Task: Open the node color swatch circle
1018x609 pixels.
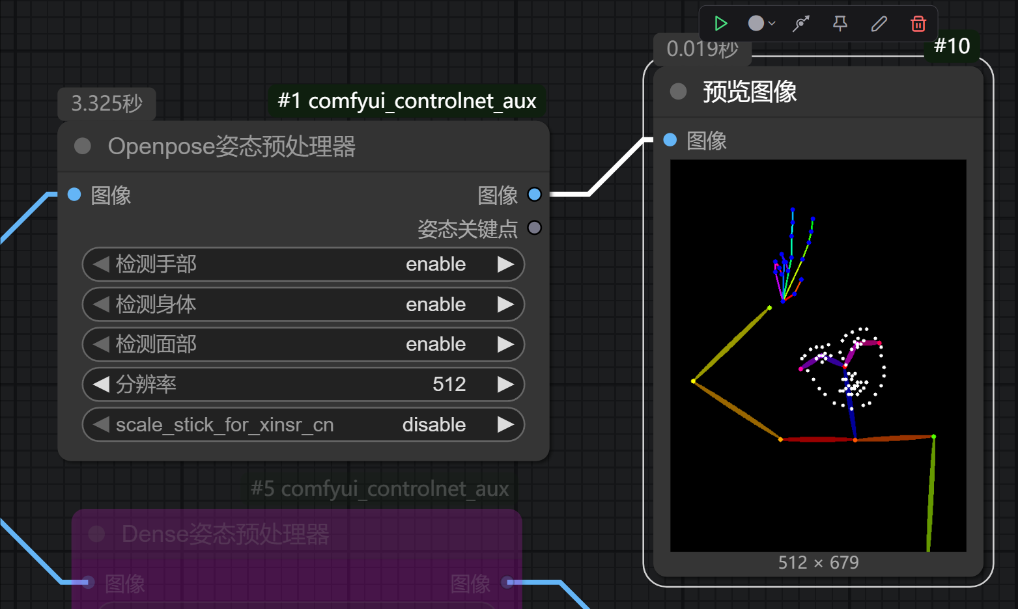Action: coord(756,23)
